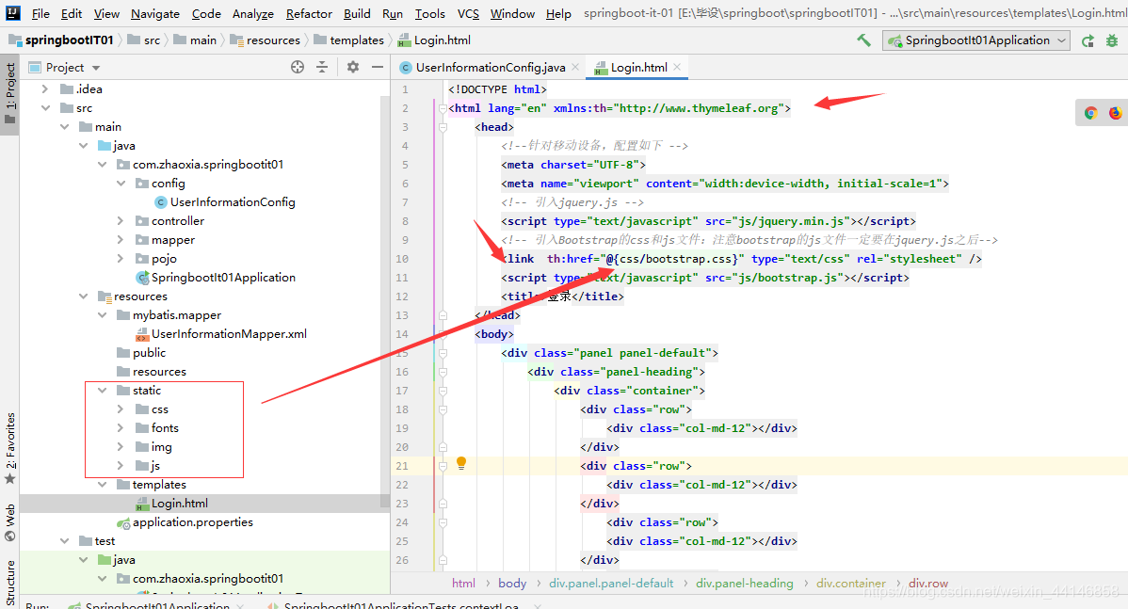Open preview in Chrome browser icon
The width and height of the screenshot is (1128, 609).
tap(1090, 113)
